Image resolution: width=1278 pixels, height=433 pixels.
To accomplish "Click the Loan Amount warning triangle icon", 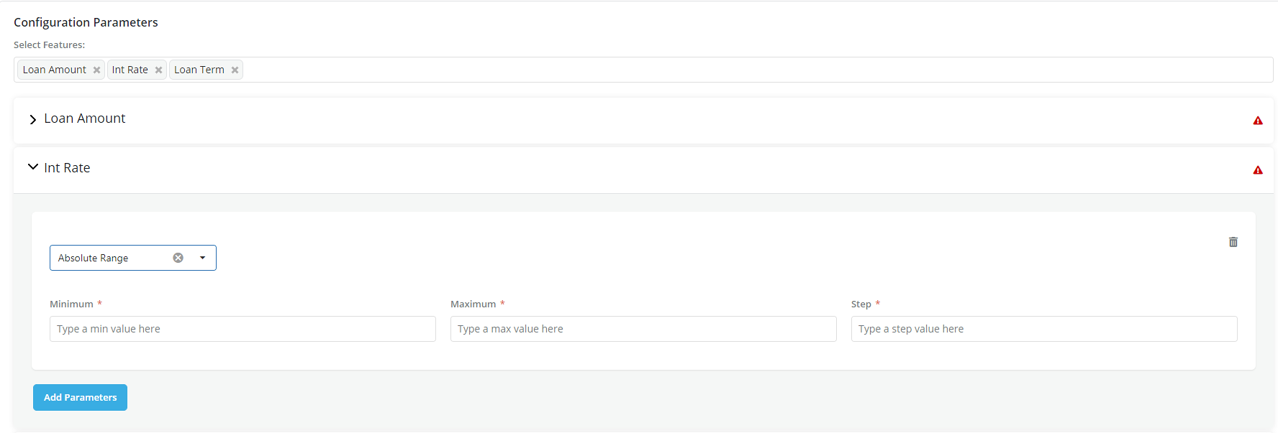I will [x=1258, y=121].
